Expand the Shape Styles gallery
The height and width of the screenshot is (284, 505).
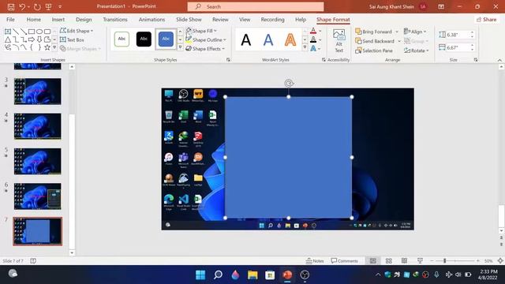180,47
